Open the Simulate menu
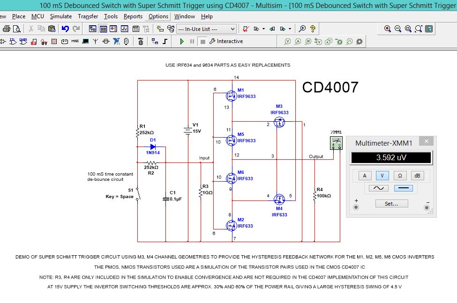This screenshot has height=303, width=457. pos(61,16)
